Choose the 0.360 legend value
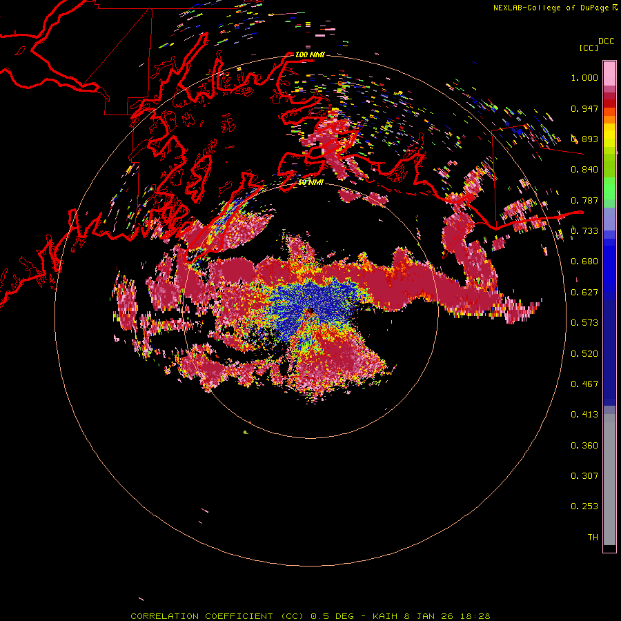Screen dimensions: 621x621 (584, 446)
